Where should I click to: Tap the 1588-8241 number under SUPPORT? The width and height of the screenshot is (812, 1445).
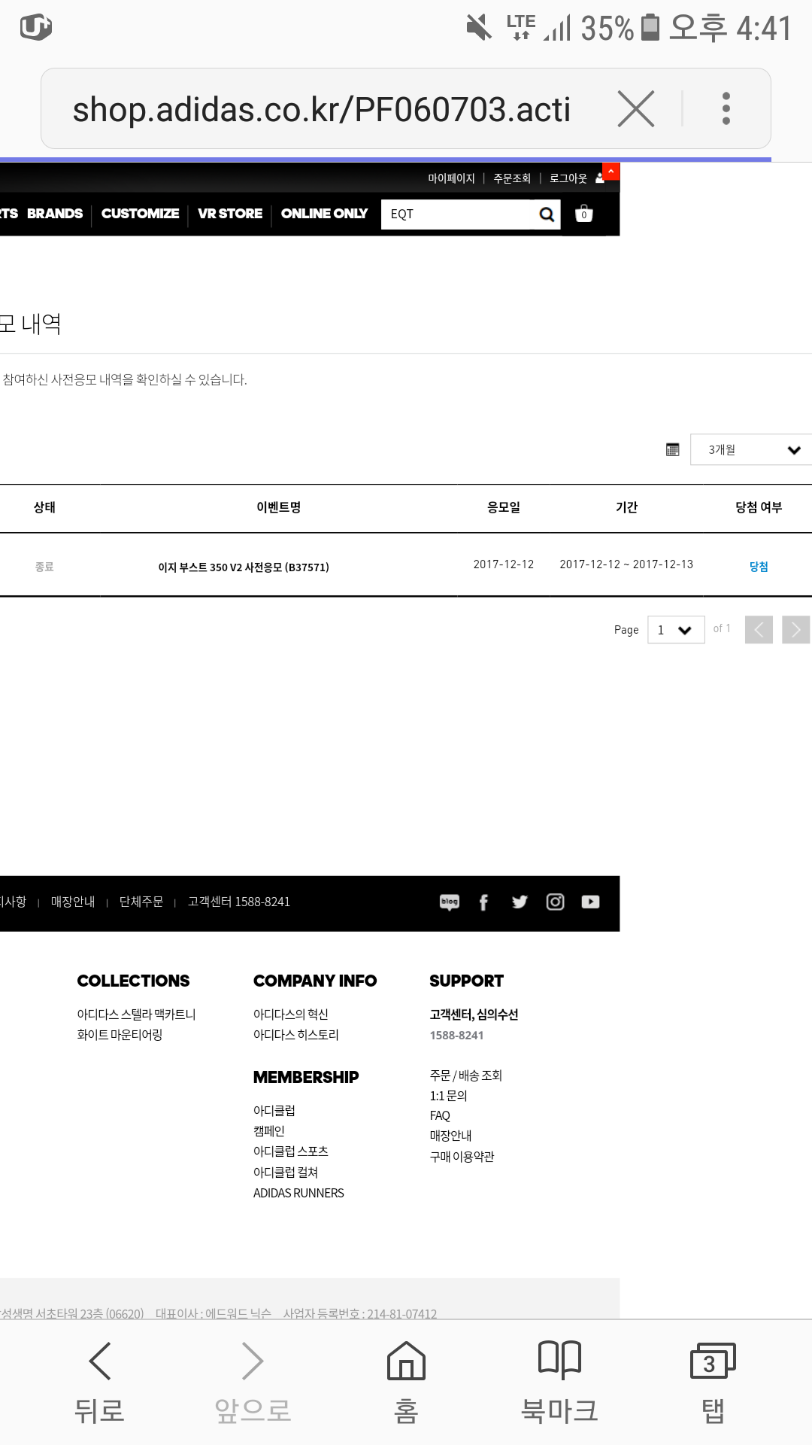[x=456, y=1036]
